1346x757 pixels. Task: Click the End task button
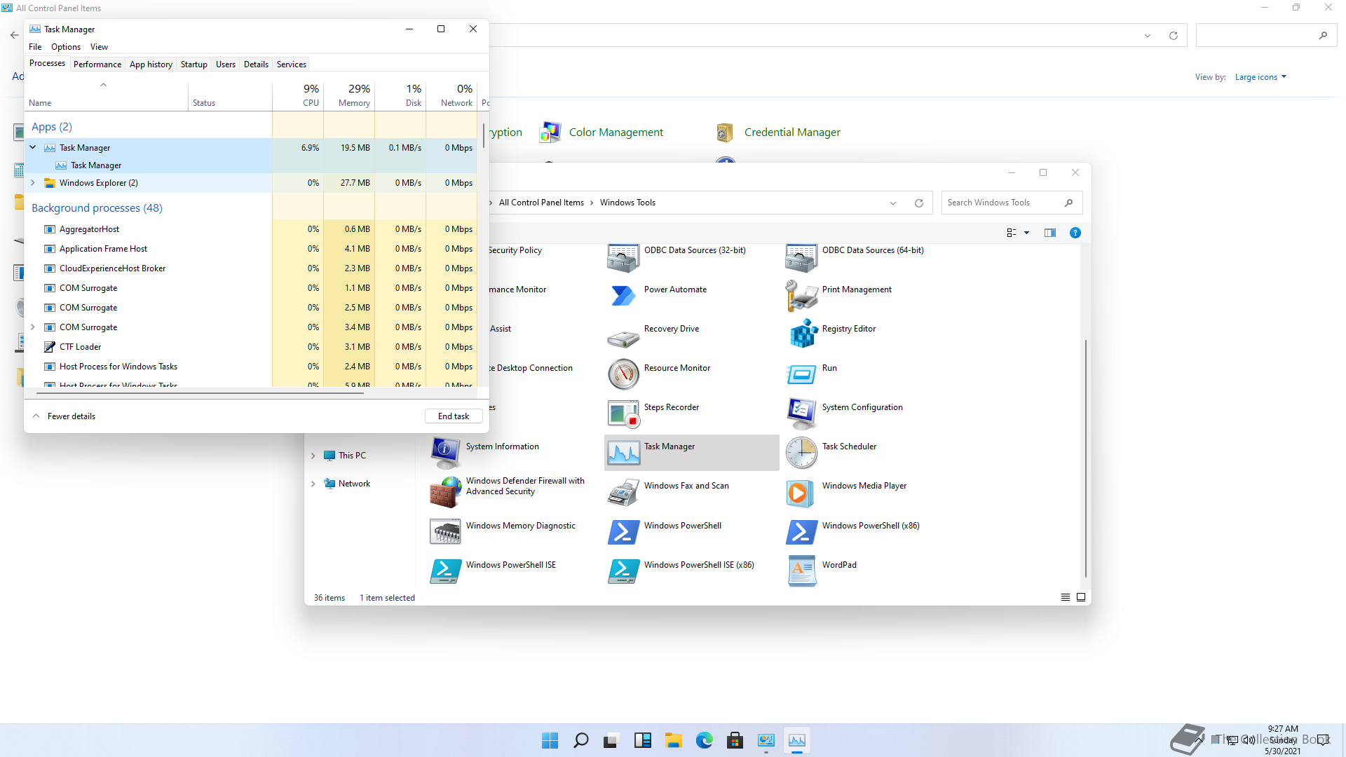454,416
